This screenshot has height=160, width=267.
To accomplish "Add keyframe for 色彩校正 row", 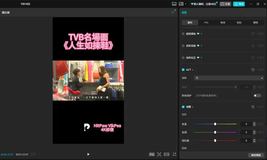I will point(261,58).
